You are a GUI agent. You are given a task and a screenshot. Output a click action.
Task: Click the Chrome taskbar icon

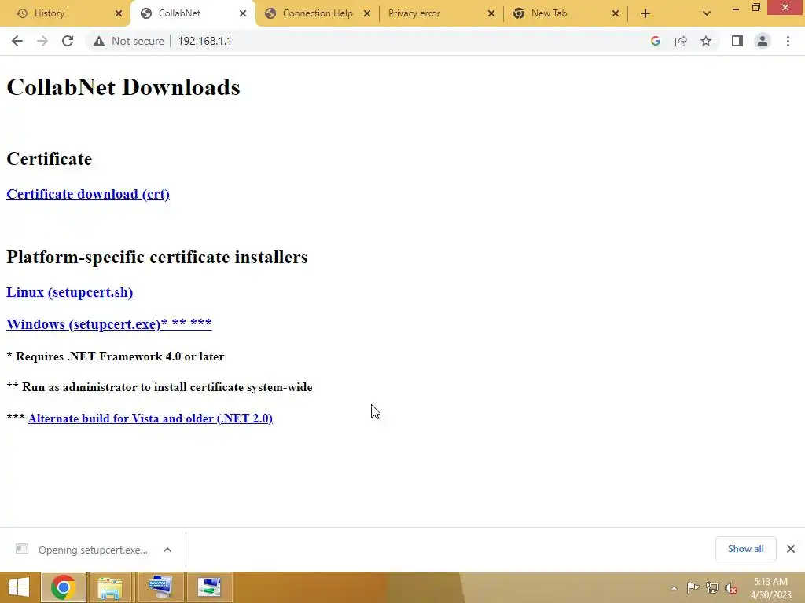(63, 587)
